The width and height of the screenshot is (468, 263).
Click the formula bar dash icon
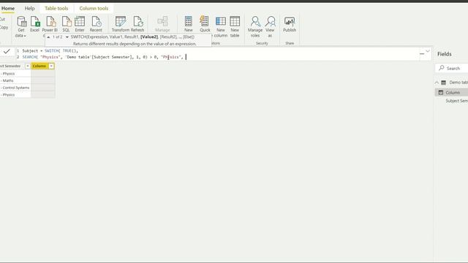pos(422,53)
